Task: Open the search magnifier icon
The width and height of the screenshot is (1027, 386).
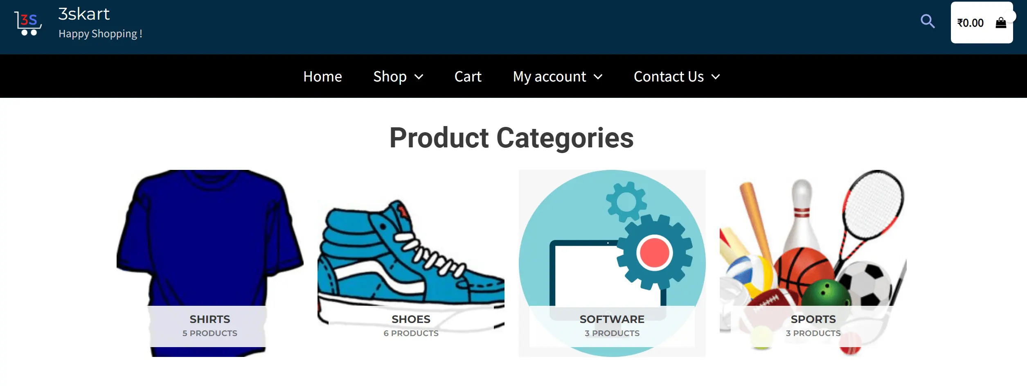Action: click(928, 21)
